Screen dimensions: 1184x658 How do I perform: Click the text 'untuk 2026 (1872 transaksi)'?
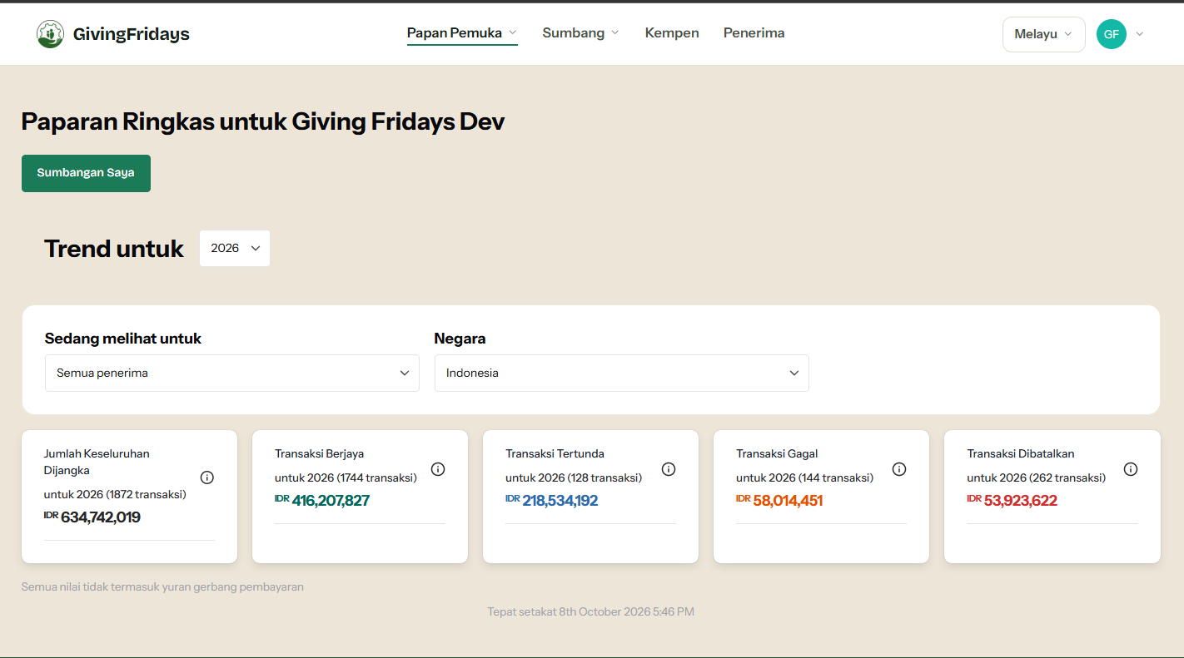point(115,494)
